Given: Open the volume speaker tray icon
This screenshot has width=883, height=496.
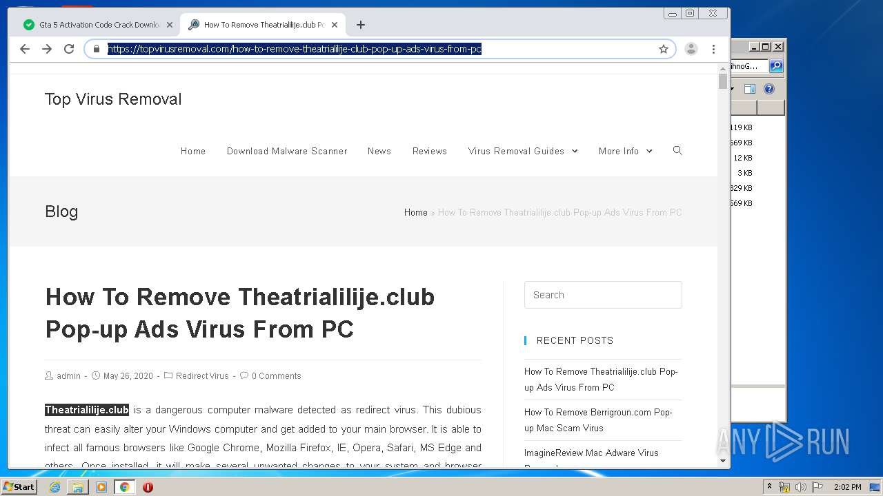Looking at the screenshot, I should tap(801, 487).
